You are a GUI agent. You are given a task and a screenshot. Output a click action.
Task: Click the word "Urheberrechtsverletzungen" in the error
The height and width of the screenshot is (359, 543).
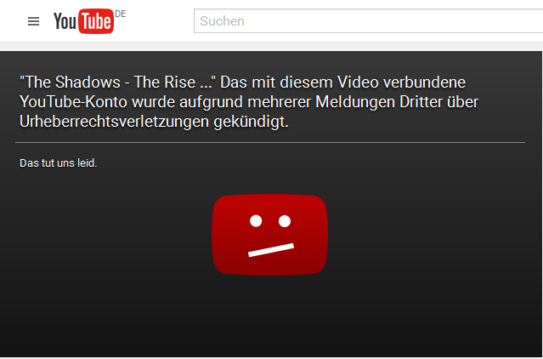[114, 122]
